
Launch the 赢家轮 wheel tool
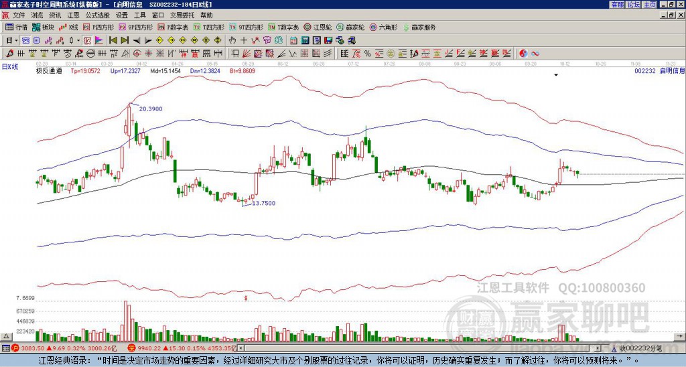(350, 27)
